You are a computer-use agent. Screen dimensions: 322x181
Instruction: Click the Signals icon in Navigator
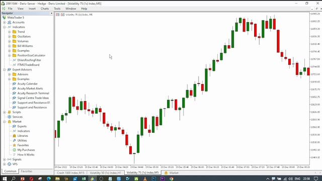[x=10, y=159]
